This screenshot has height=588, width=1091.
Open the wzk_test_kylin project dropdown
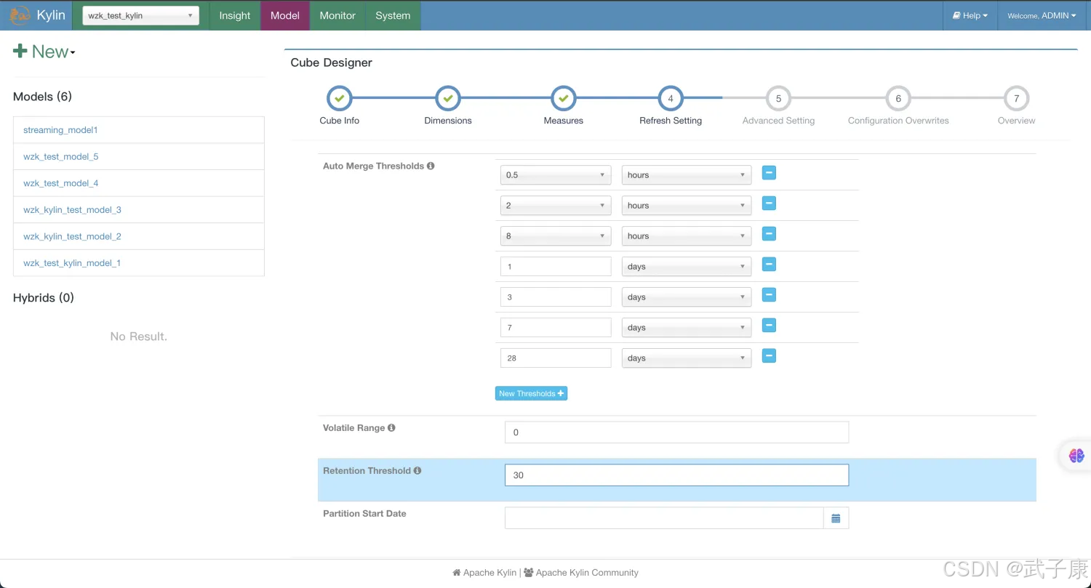point(140,16)
